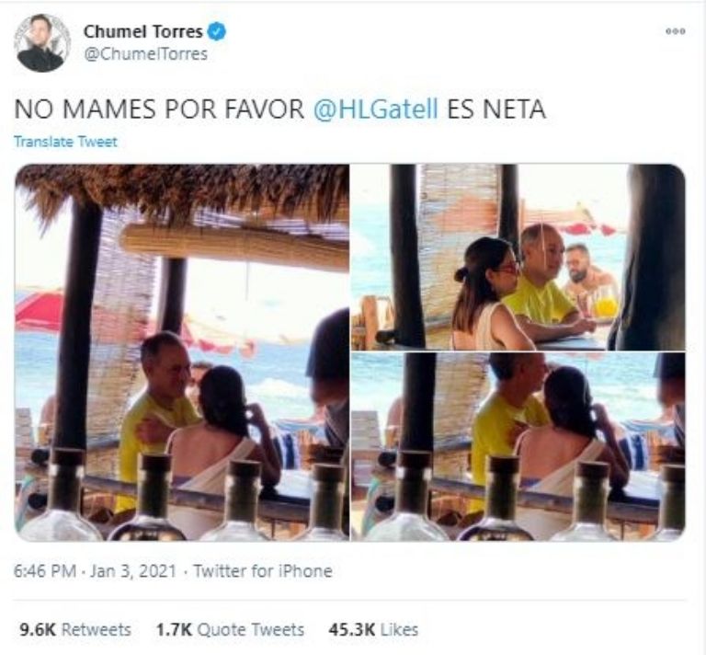706x655 pixels.
Task: View the 1.7K Quote Tweets
Action: point(230,629)
